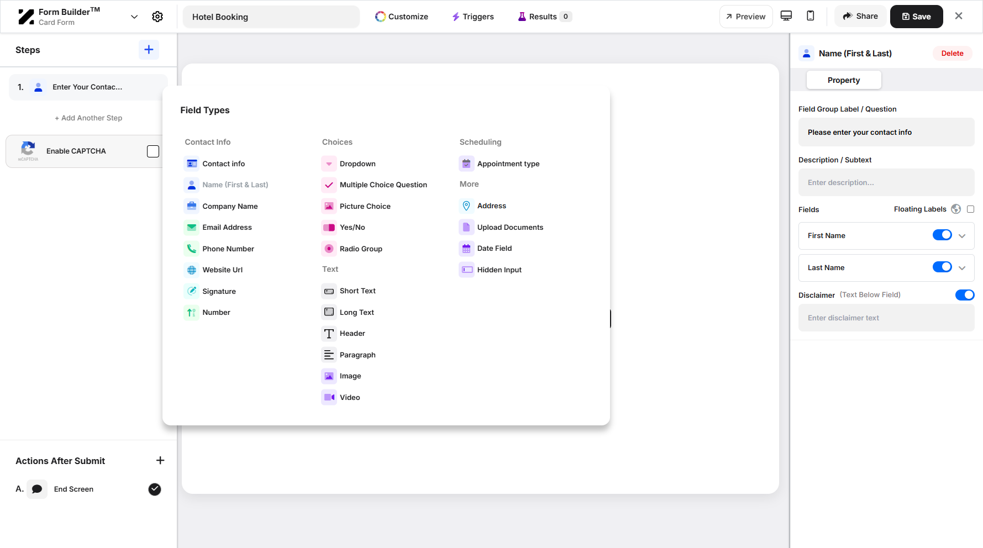Add an action after submit

[x=160, y=461]
